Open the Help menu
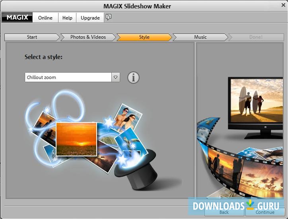Viewport: 288px width, 219px height. [x=67, y=18]
